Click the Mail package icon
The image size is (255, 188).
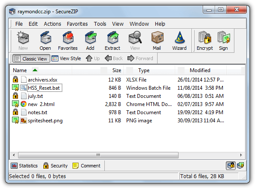click(x=157, y=38)
